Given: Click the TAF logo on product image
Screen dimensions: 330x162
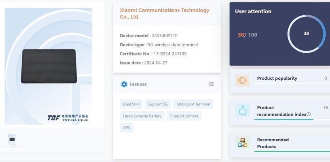Looking at the screenshot, I should pyautogui.click(x=54, y=118).
